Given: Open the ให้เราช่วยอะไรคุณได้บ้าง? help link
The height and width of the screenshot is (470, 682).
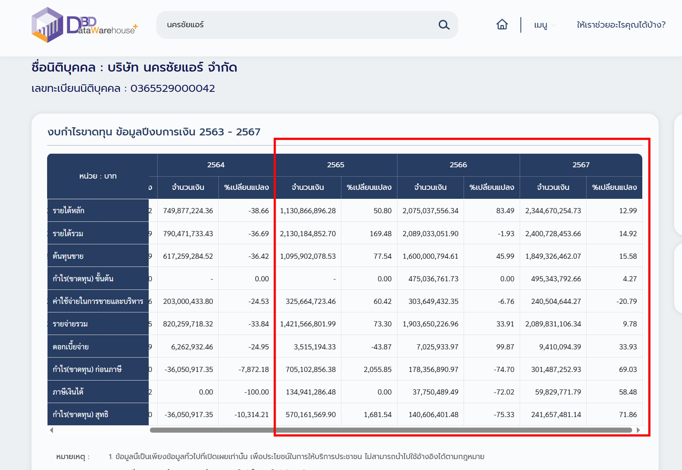Looking at the screenshot, I should (621, 25).
